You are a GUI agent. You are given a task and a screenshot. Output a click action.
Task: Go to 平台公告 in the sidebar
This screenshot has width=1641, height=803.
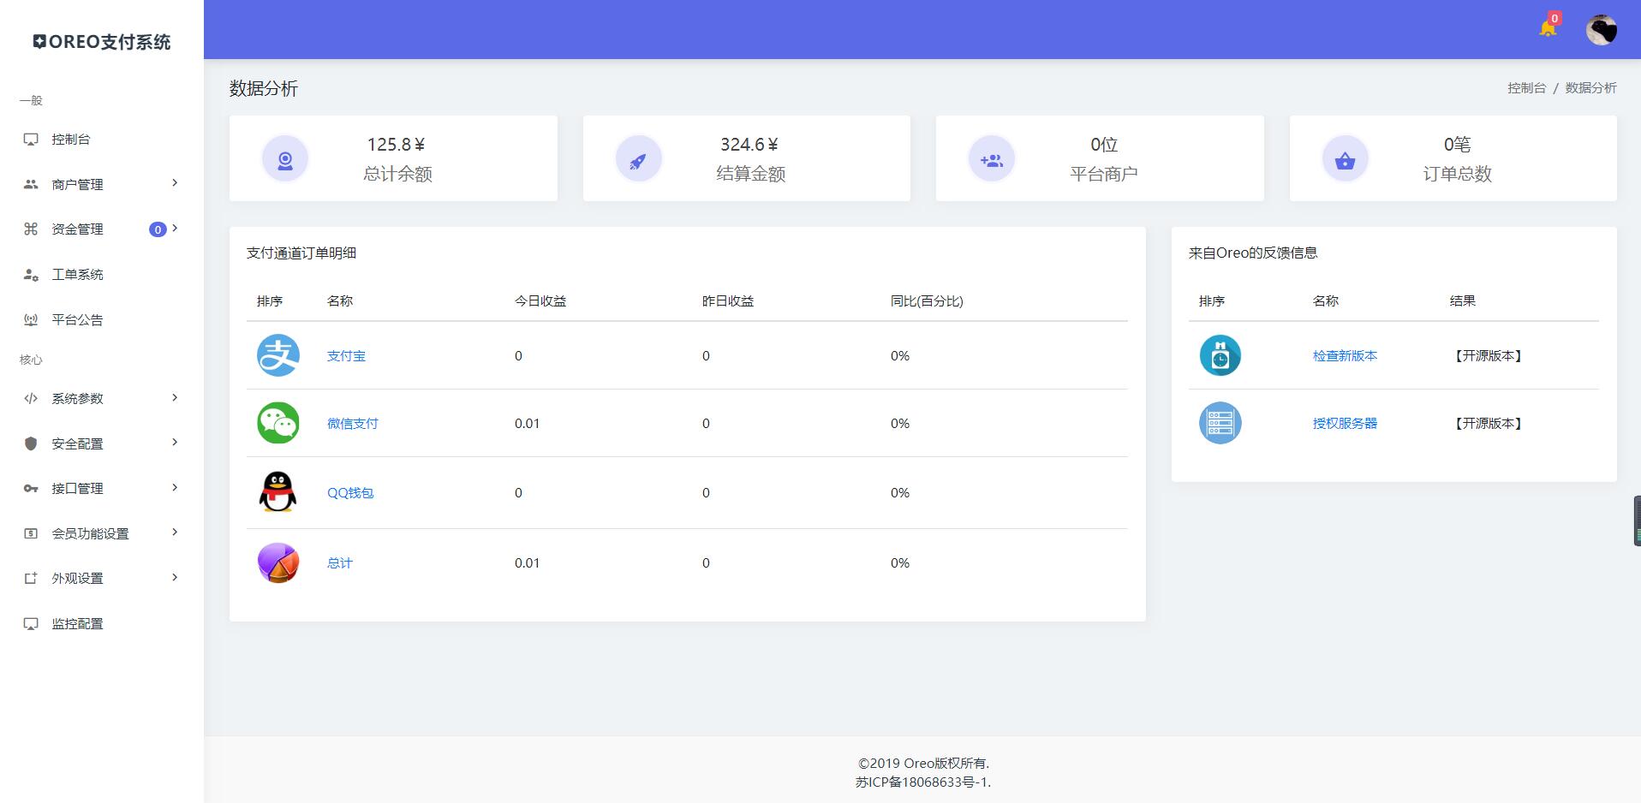click(77, 319)
